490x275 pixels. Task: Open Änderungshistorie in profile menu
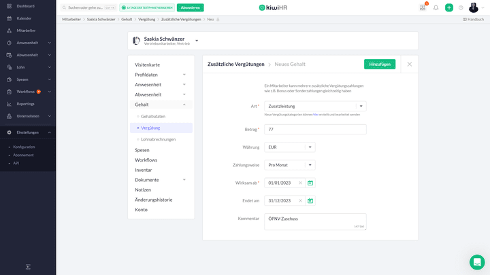(x=153, y=200)
